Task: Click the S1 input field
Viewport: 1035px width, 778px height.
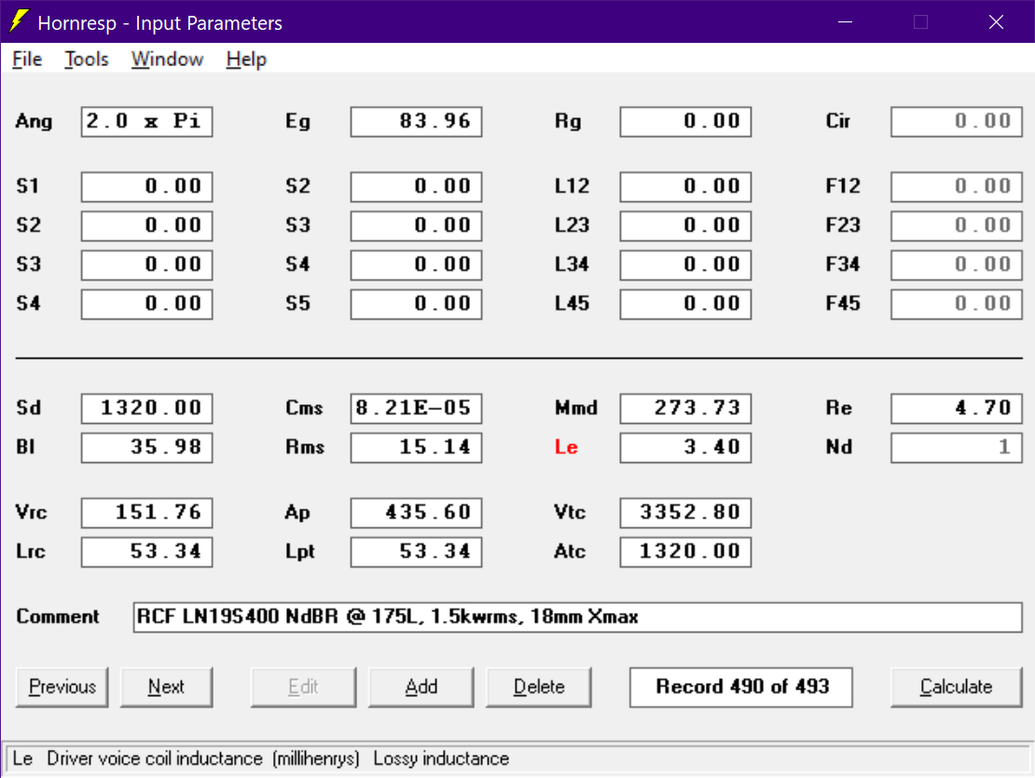Action: click(147, 186)
